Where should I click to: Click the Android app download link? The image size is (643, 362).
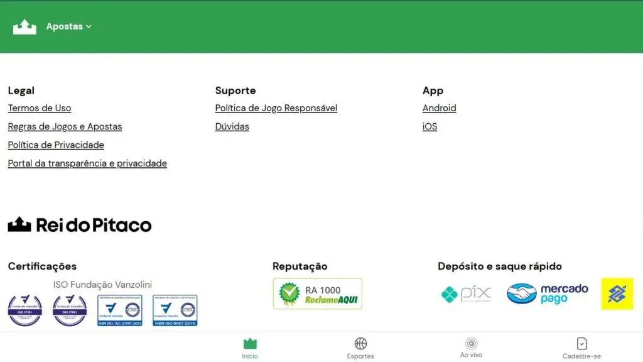(x=439, y=107)
